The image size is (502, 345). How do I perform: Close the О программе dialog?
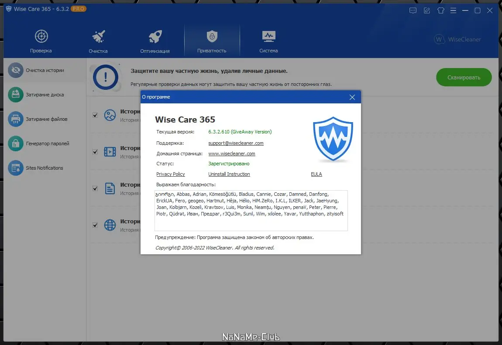(352, 97)
